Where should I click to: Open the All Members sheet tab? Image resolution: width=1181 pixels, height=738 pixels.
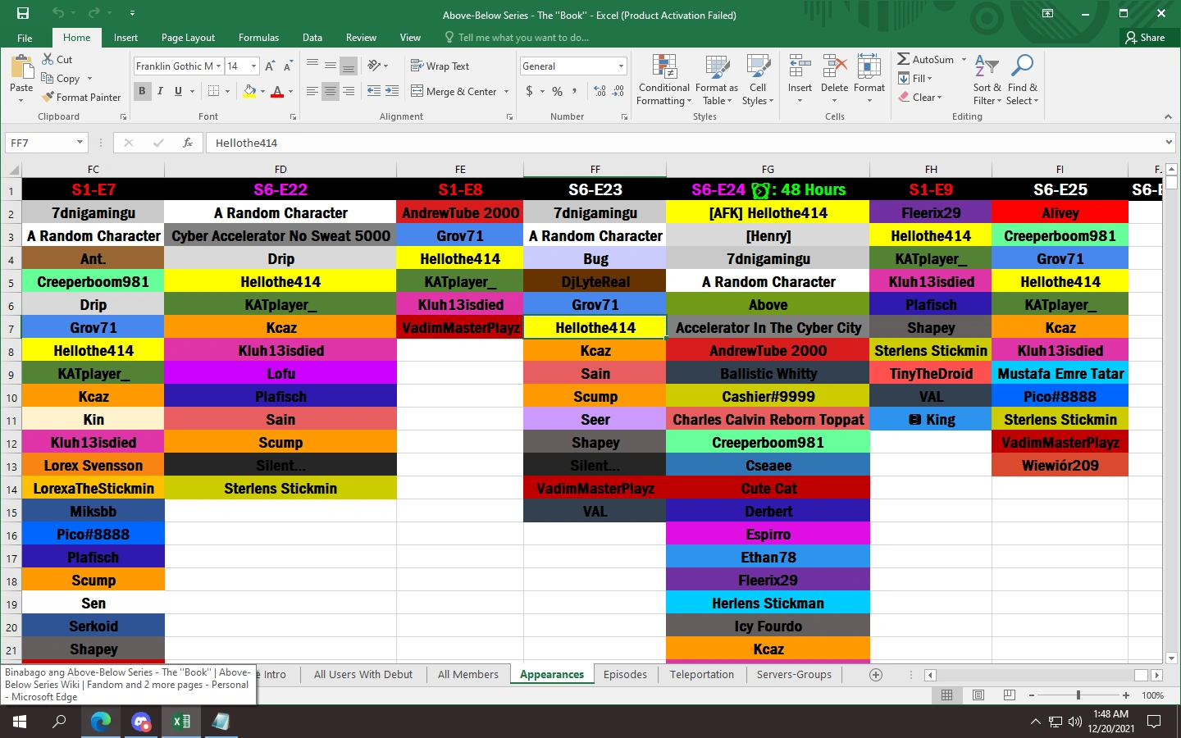coord(467,675)
